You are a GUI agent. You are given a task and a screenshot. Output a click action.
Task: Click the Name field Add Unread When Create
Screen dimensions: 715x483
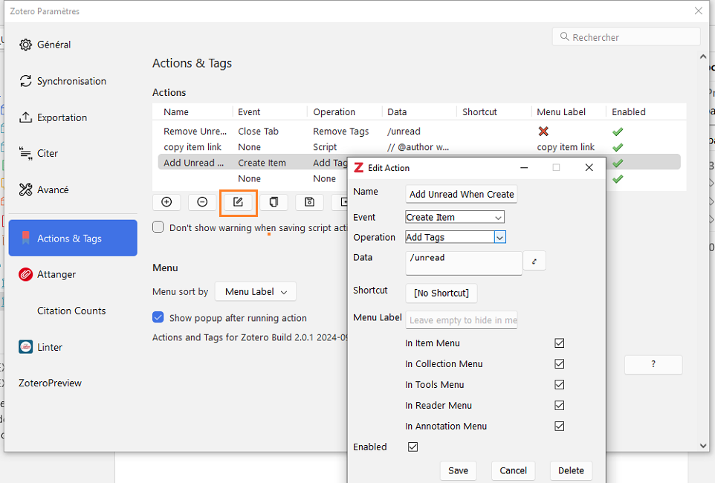click(462, 194)
